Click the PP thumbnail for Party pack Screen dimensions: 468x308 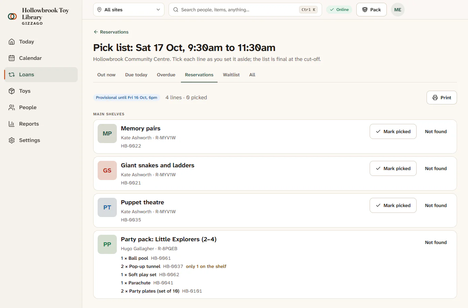tap(107, 244)
